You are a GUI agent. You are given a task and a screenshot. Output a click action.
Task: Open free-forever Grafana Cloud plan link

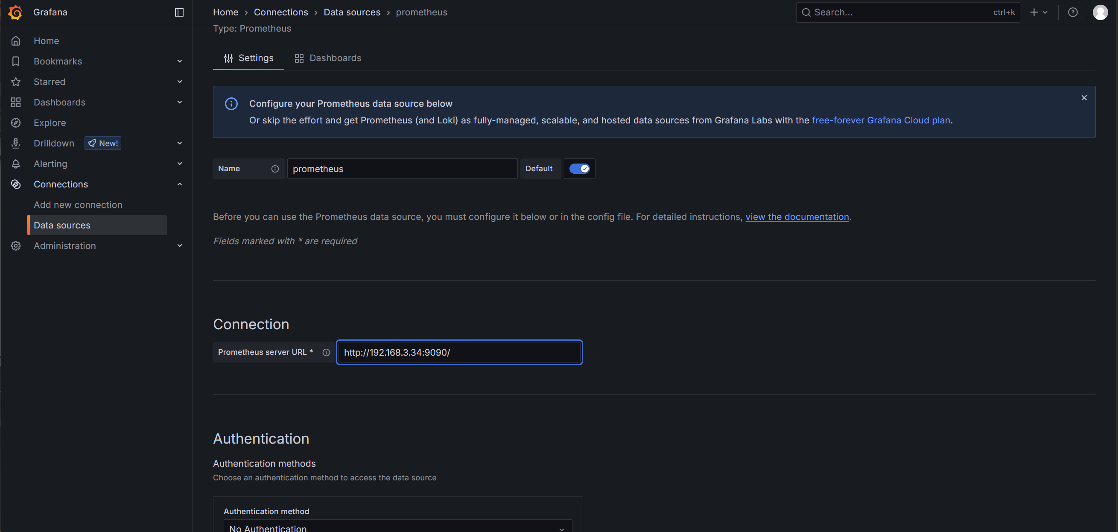881,120
